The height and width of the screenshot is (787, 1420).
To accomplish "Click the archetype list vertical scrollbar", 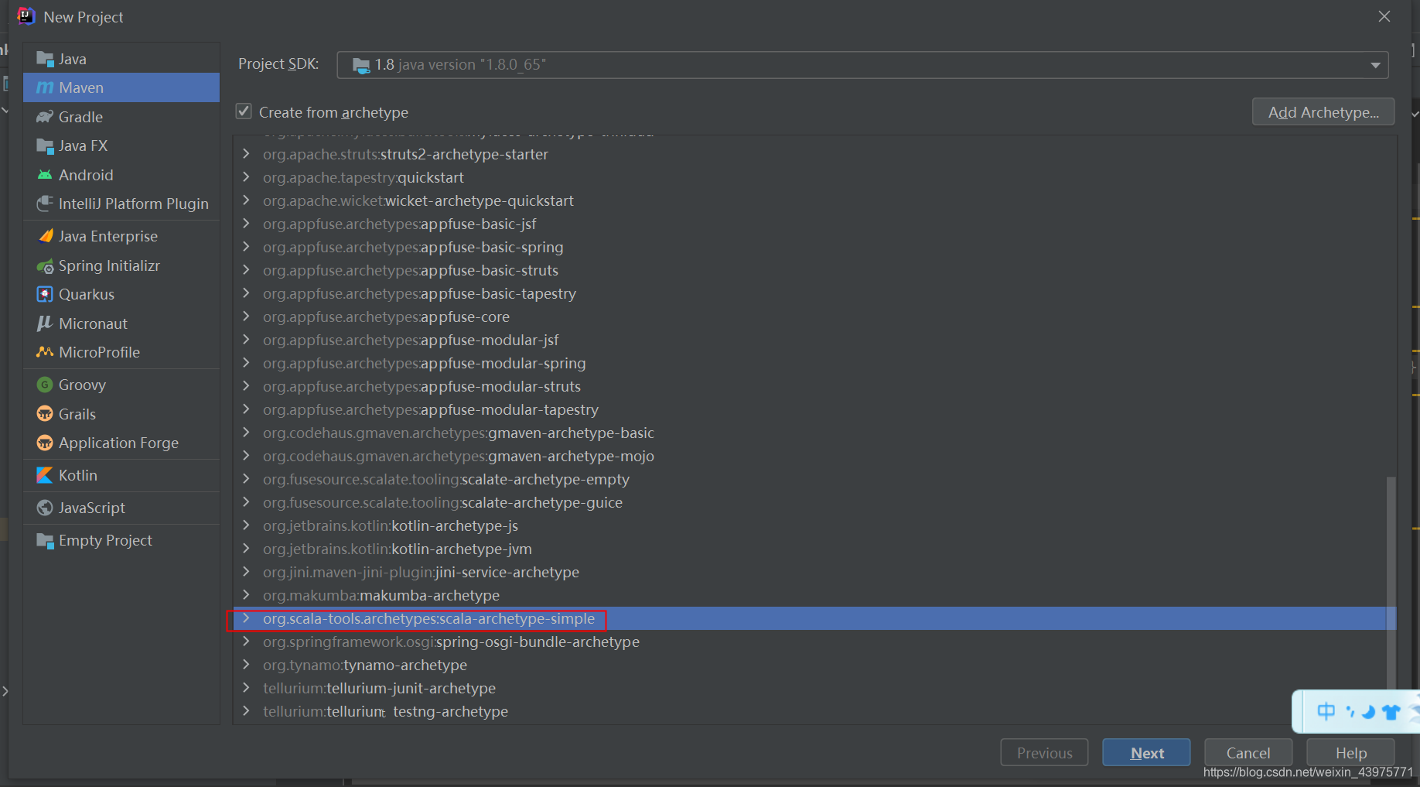I will (1391, 582).
